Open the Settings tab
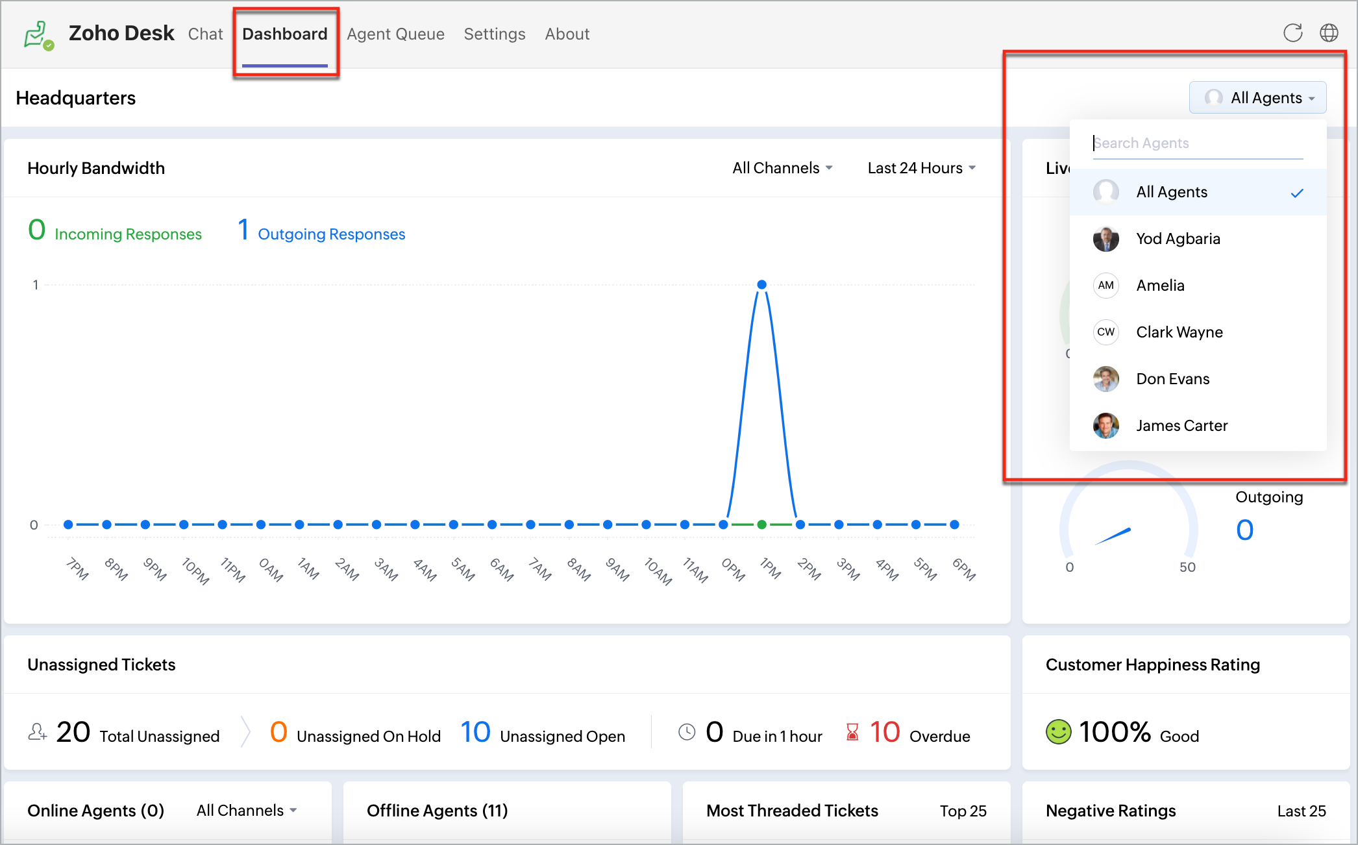Viewport: 1358px width, 845px height. point(494,34)
